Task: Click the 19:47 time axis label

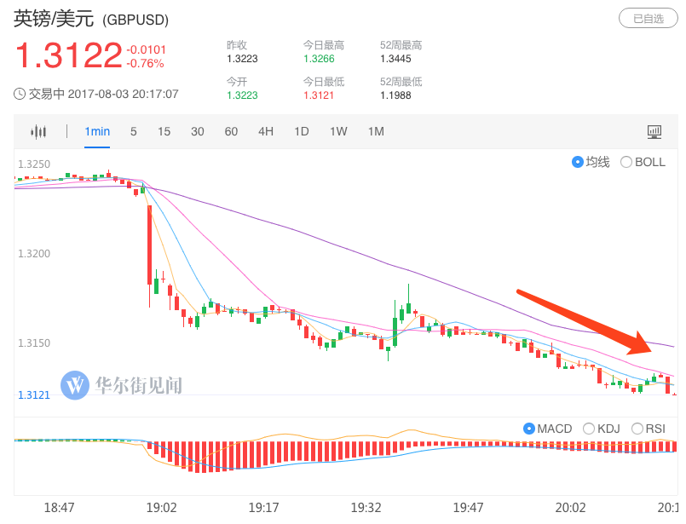Action: (468, 508)
